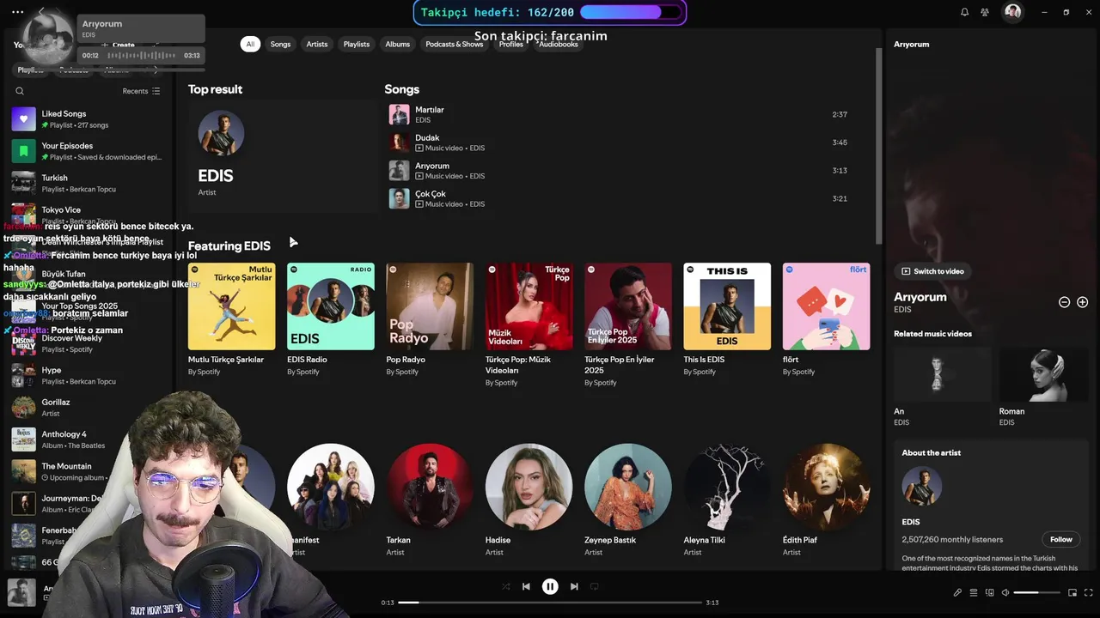Screen dimensions: 1100x618
Task: Click the Switch to video button
Action: (x=932, y=271)
